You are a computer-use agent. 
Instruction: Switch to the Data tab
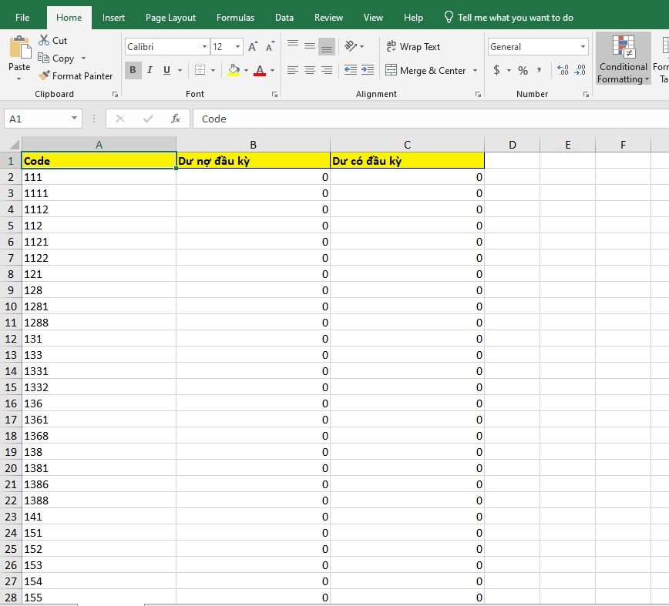coord(284,18)
